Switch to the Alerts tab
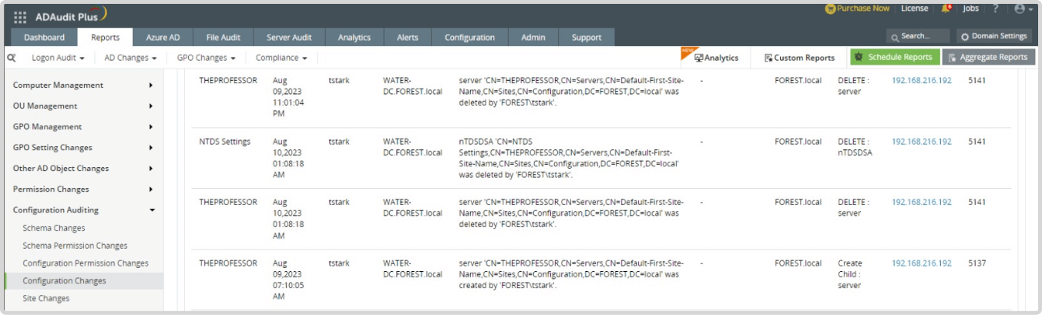 tap(408, 37)
